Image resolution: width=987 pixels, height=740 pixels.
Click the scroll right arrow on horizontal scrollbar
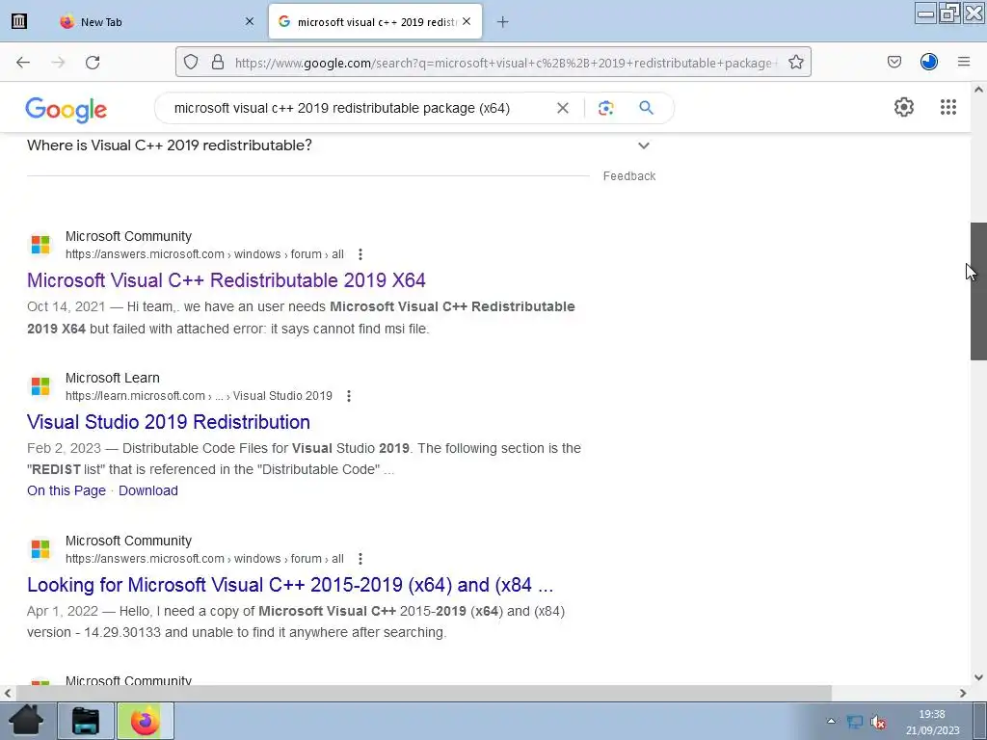963,694
